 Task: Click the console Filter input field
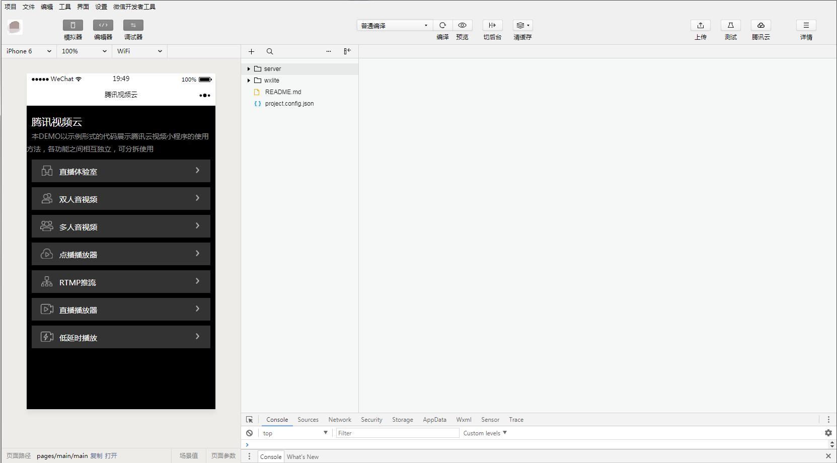[397, 433]
